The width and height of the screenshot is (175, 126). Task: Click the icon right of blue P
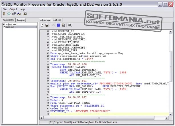63,25
